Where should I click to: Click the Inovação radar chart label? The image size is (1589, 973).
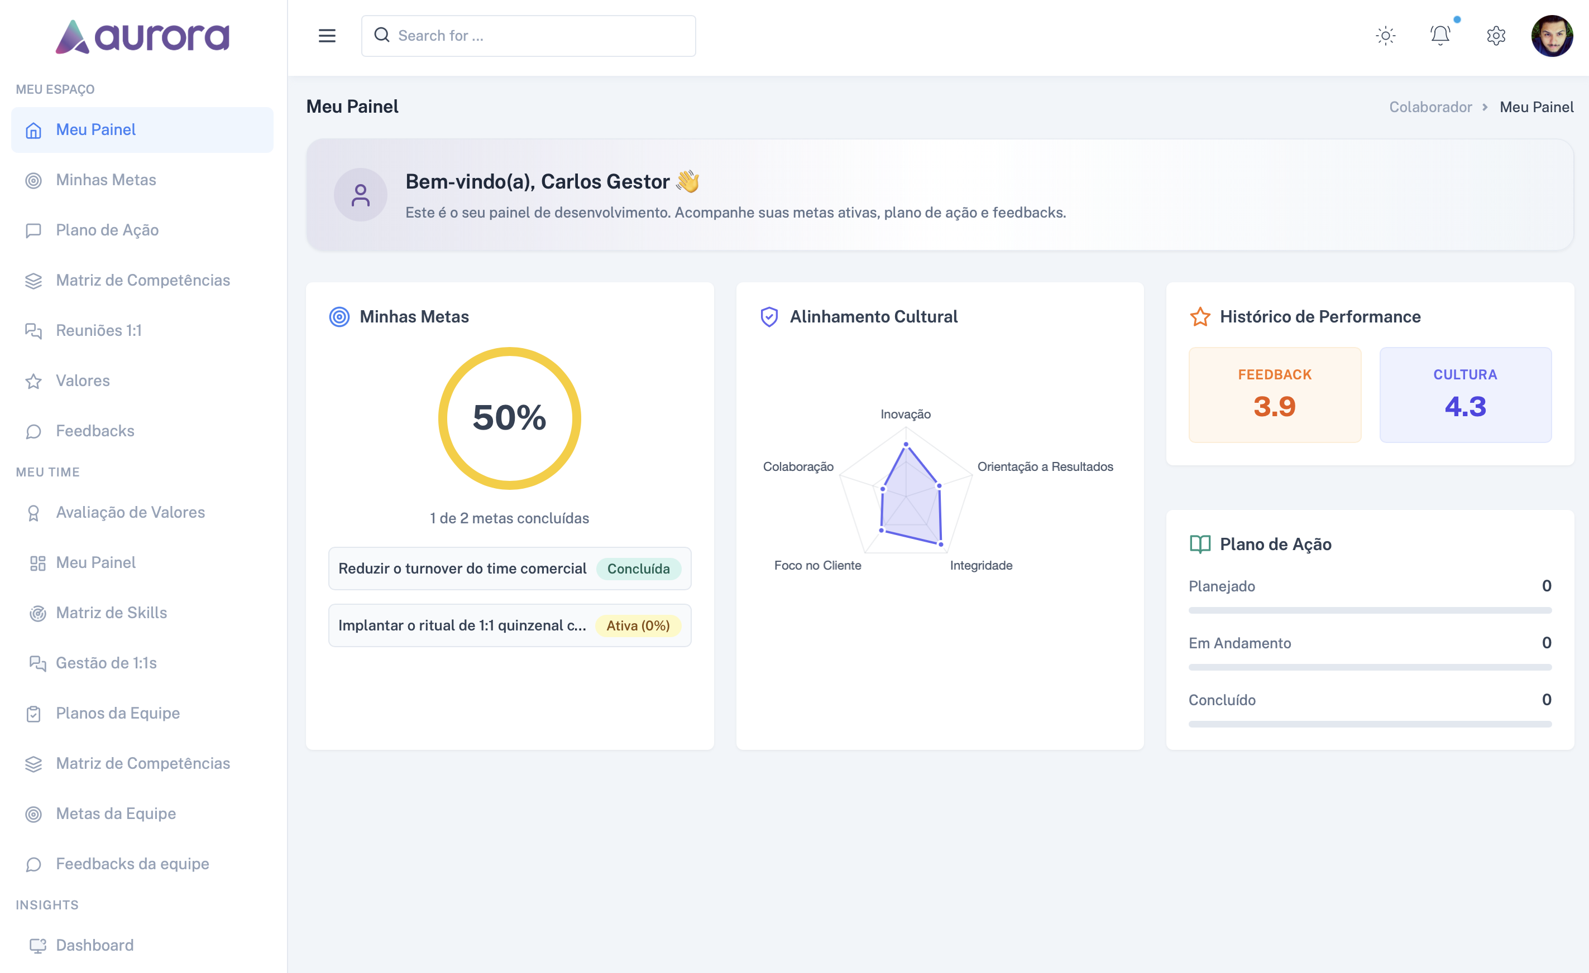[906, 413]
